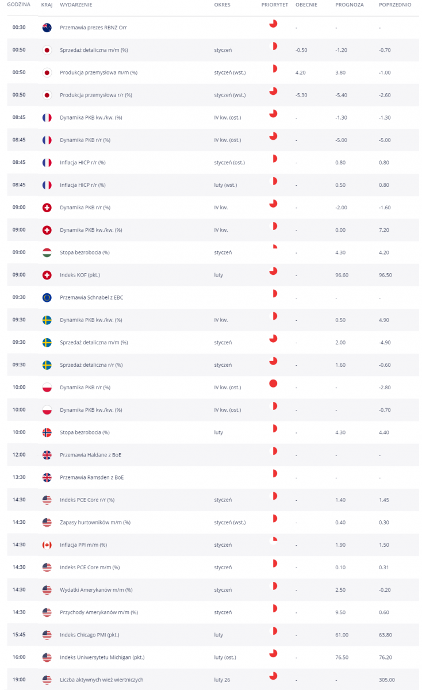
Task: Click the Canada flag beside Inflacja PPI m/m
Action: [47, 545]
